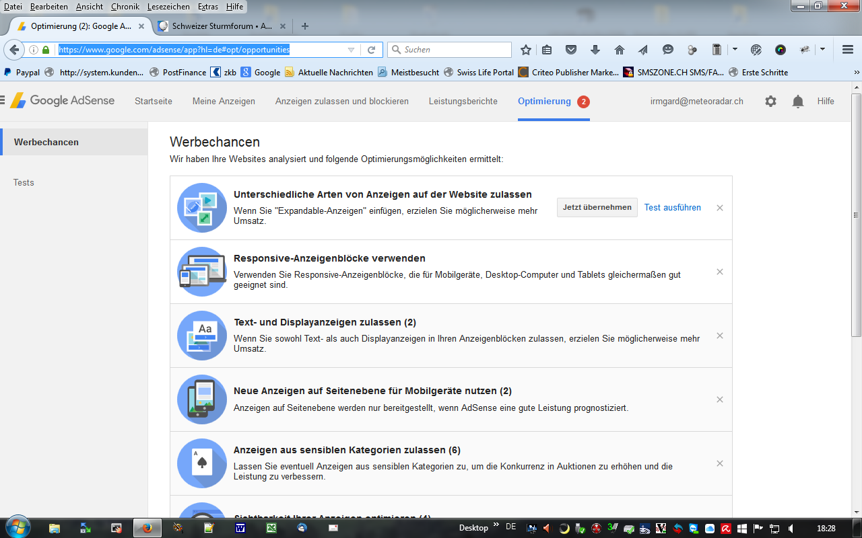
Task: Open the AdSense hamburger navigation menu
Action: [x=3, y=101]
